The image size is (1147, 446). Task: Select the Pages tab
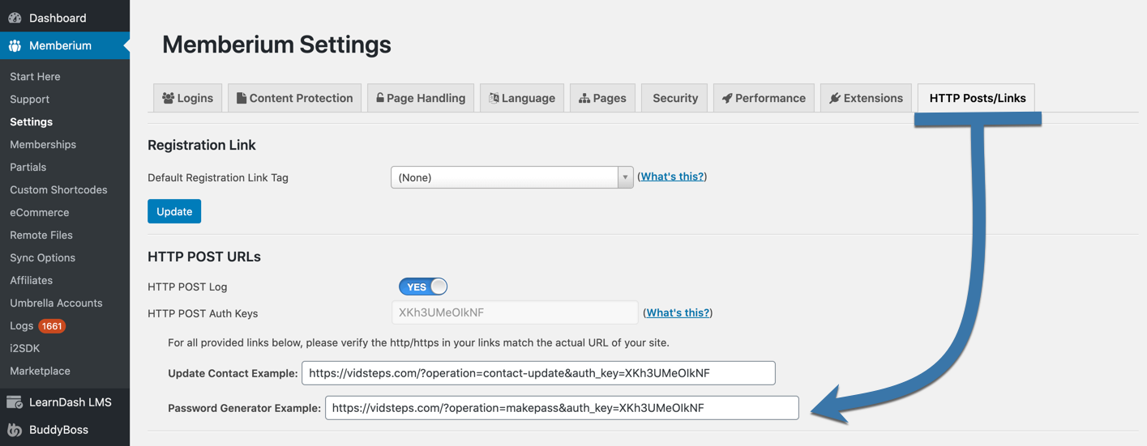(x=602, y=98)
